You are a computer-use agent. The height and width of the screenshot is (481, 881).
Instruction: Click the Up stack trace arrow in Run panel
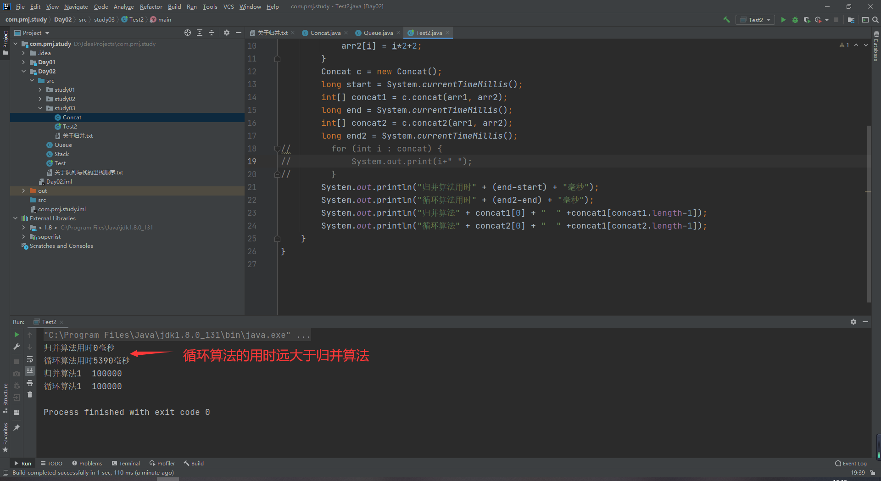[x=30, y=335]
